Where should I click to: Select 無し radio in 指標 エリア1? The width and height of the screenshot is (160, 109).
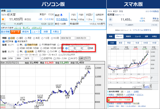click(18, 45)
